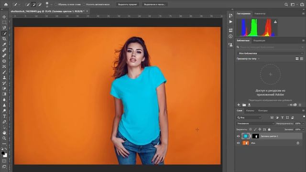Screen dimensions: 306x172
Task: Hide the 'Фон' layer via eye icon
Action: coord(238,143)
